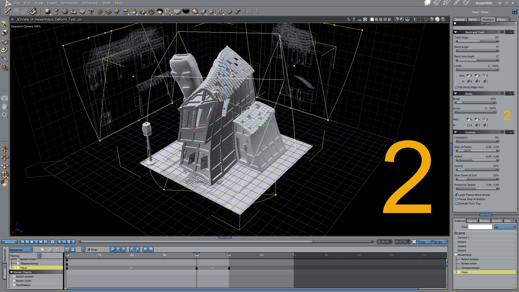Click the sphere primitive icon in the toolbar
519x292 pixels.
[x=47, y=11]
